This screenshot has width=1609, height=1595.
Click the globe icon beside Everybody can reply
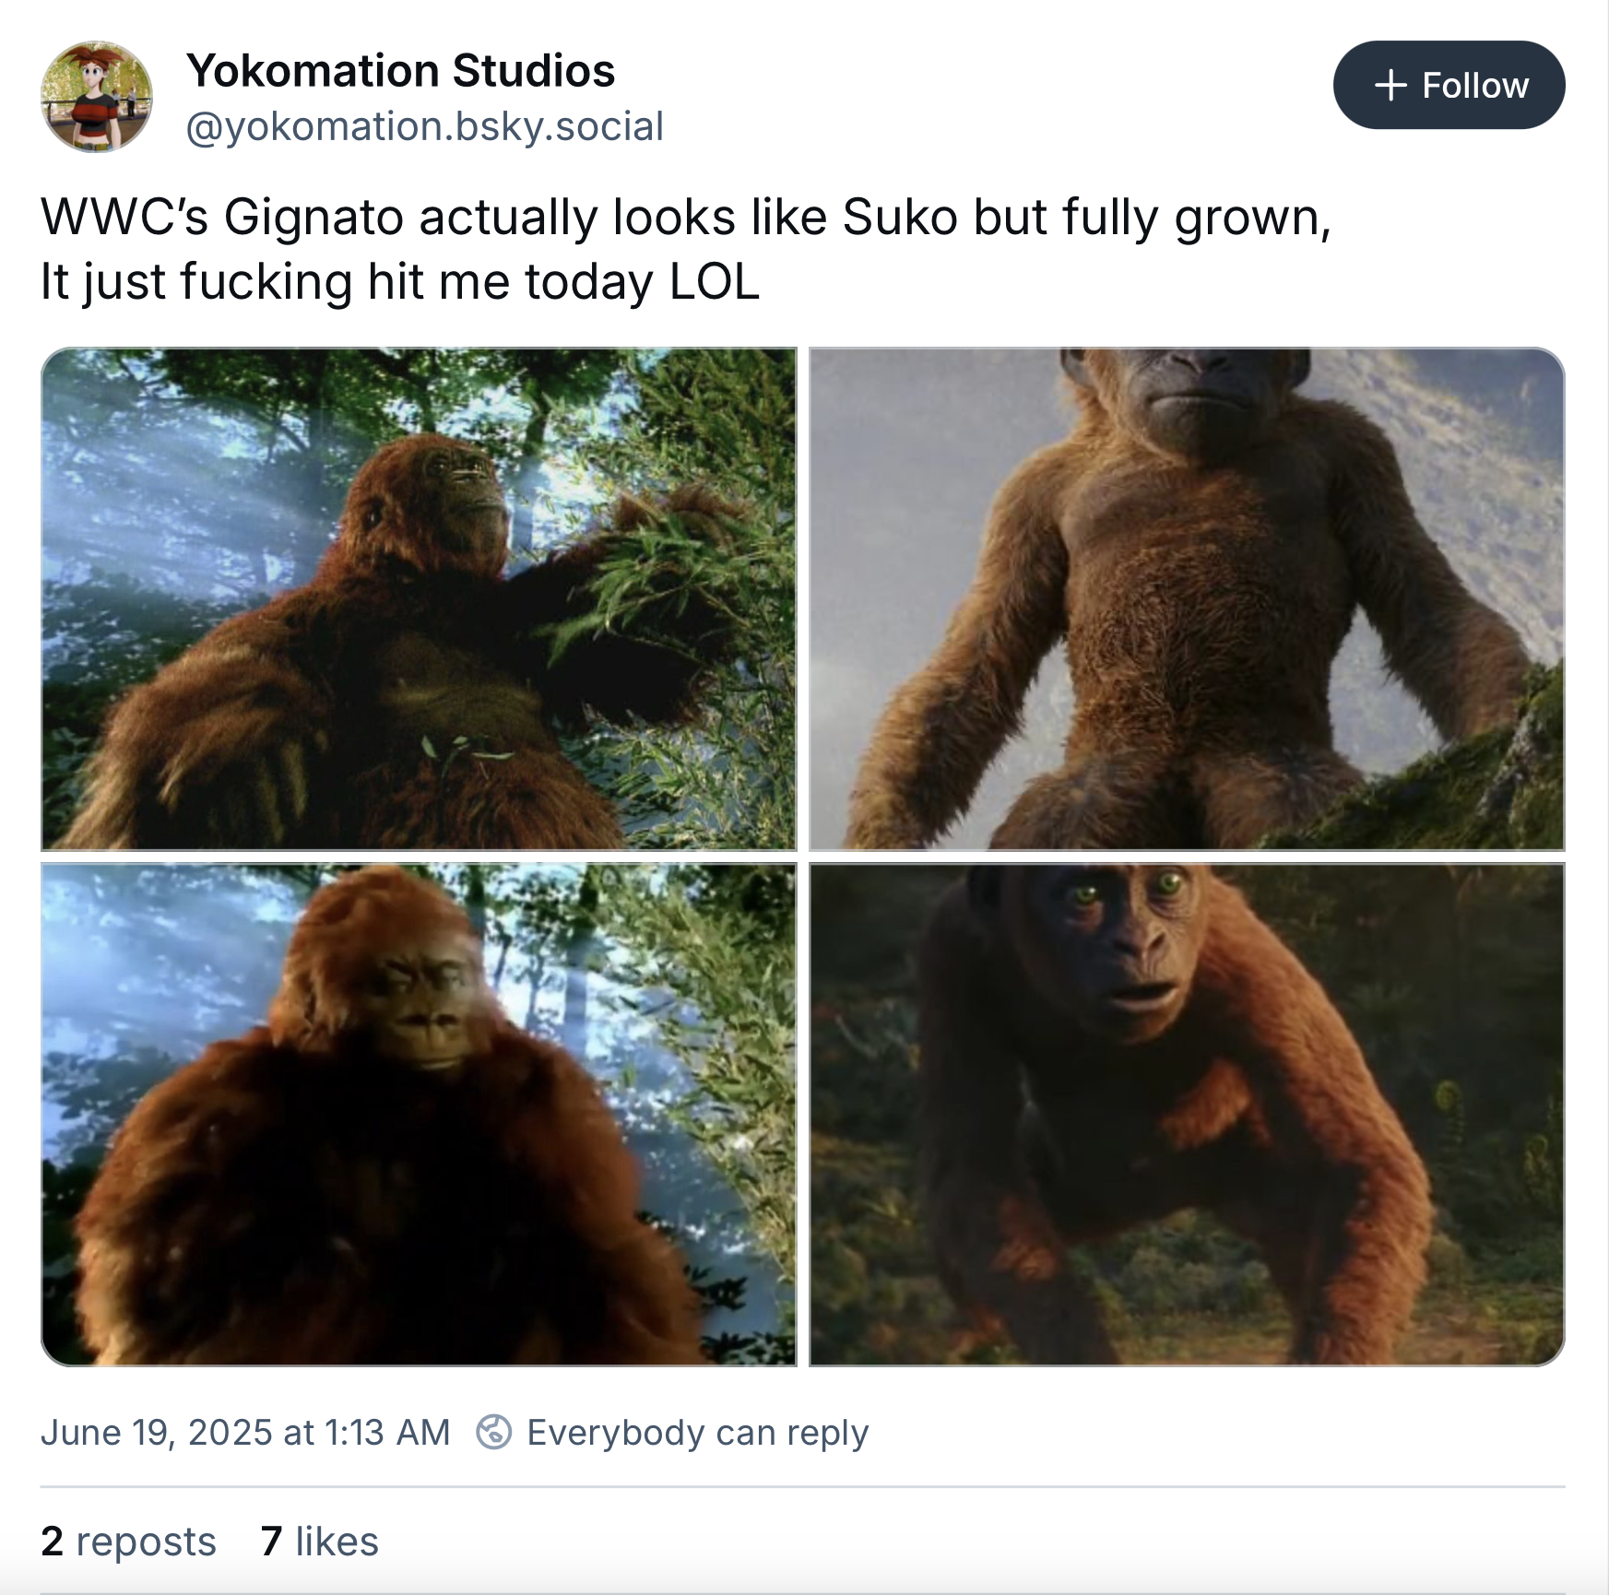(x=493, y=1432)
